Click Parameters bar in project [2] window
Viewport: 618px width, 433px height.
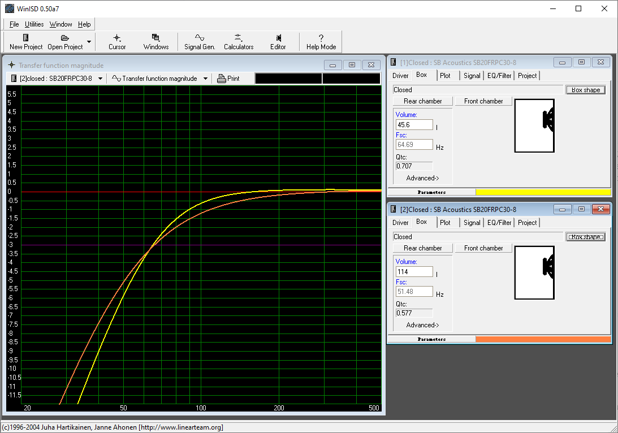point(431,339)
